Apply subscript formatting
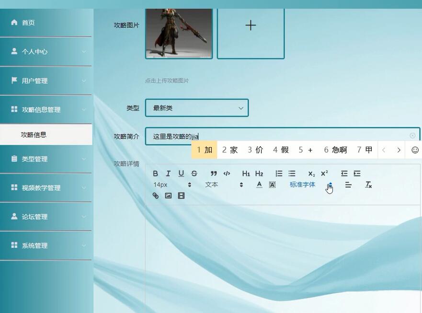 (x=311, y=173)
